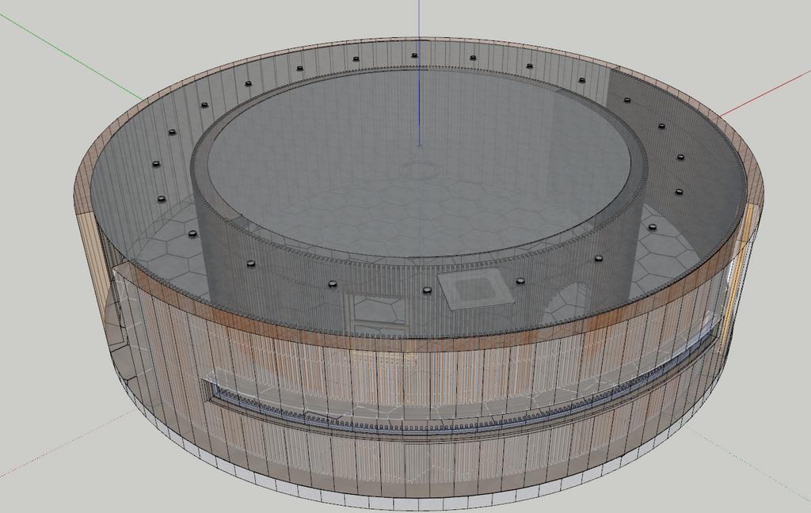Click the blue vertical axis line above the model

419,20
